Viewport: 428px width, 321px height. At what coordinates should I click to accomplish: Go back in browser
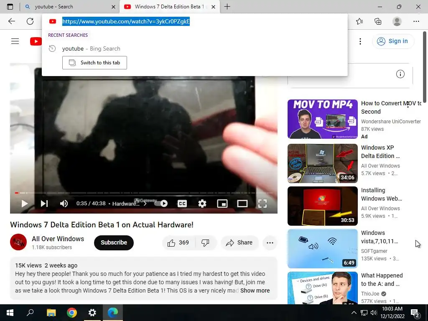point(11,21)
